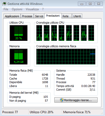105x116 pixels.
Task: Click the eighth CPU core history graph
Action: [91, 33]
